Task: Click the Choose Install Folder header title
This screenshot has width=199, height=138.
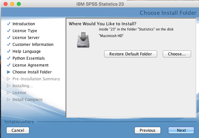Action: point(168,13)
